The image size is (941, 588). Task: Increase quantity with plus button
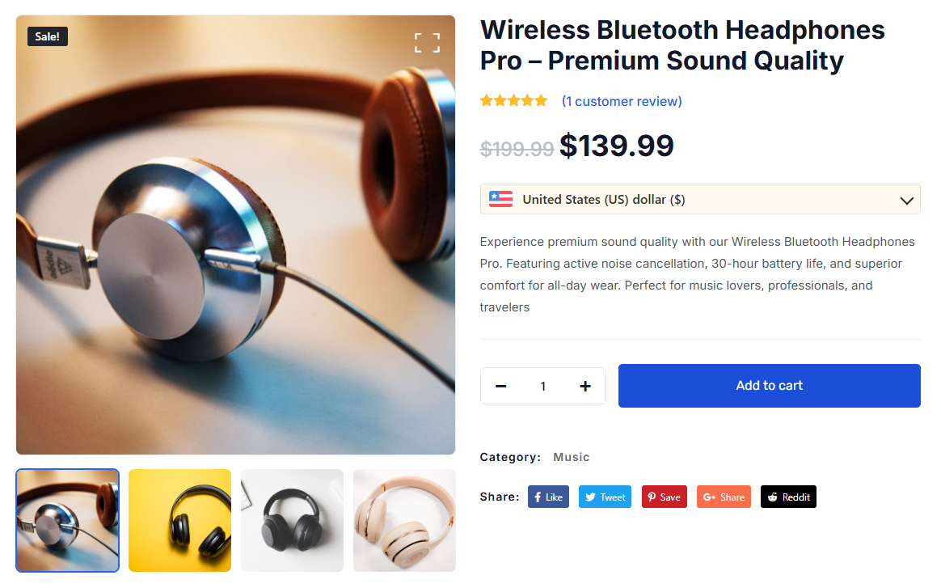pyautogui.click(x=585, y=386)
